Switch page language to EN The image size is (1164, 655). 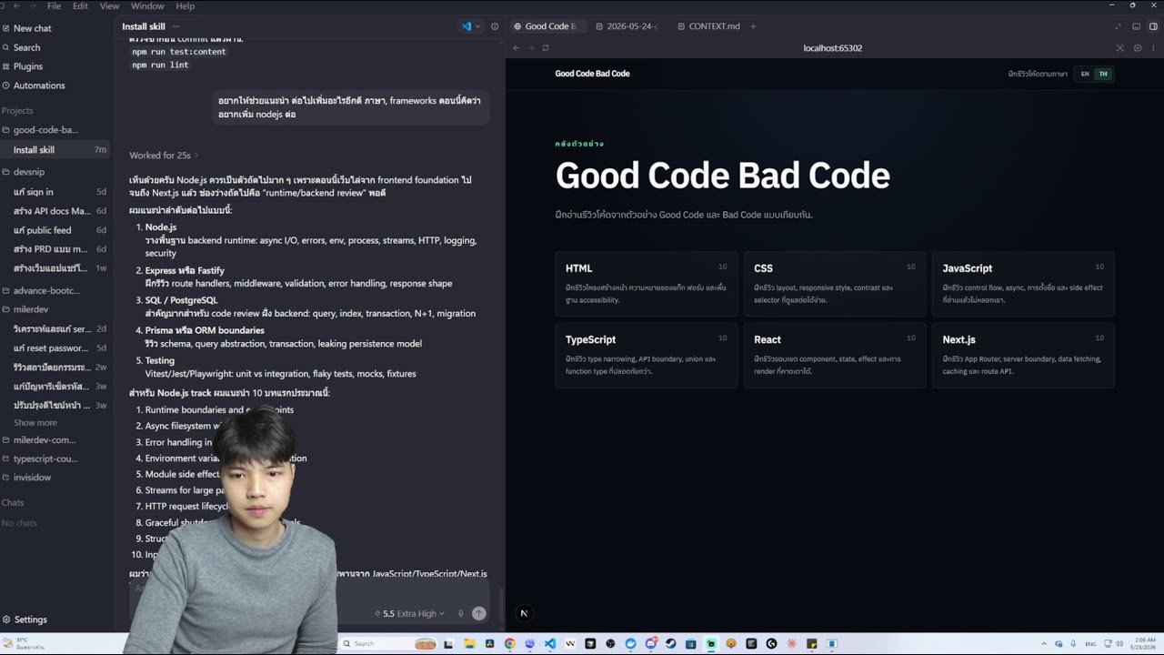pos(1085,74)
